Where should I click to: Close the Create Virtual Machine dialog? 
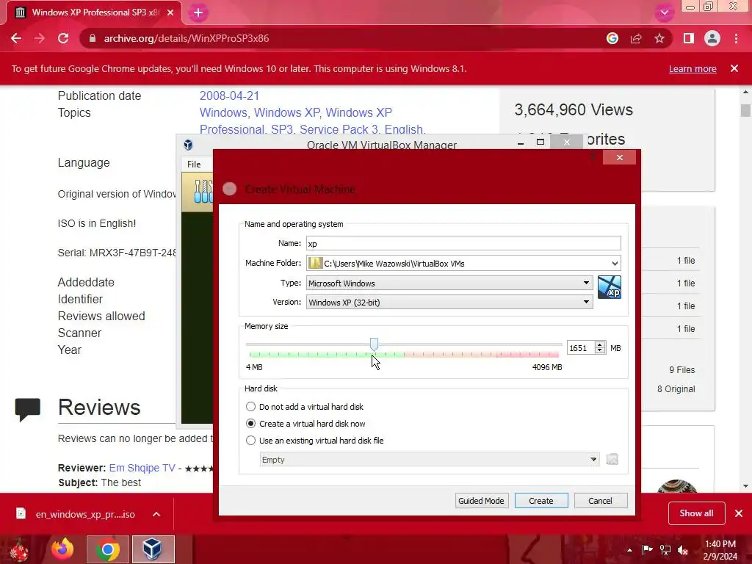click(620, 157)
